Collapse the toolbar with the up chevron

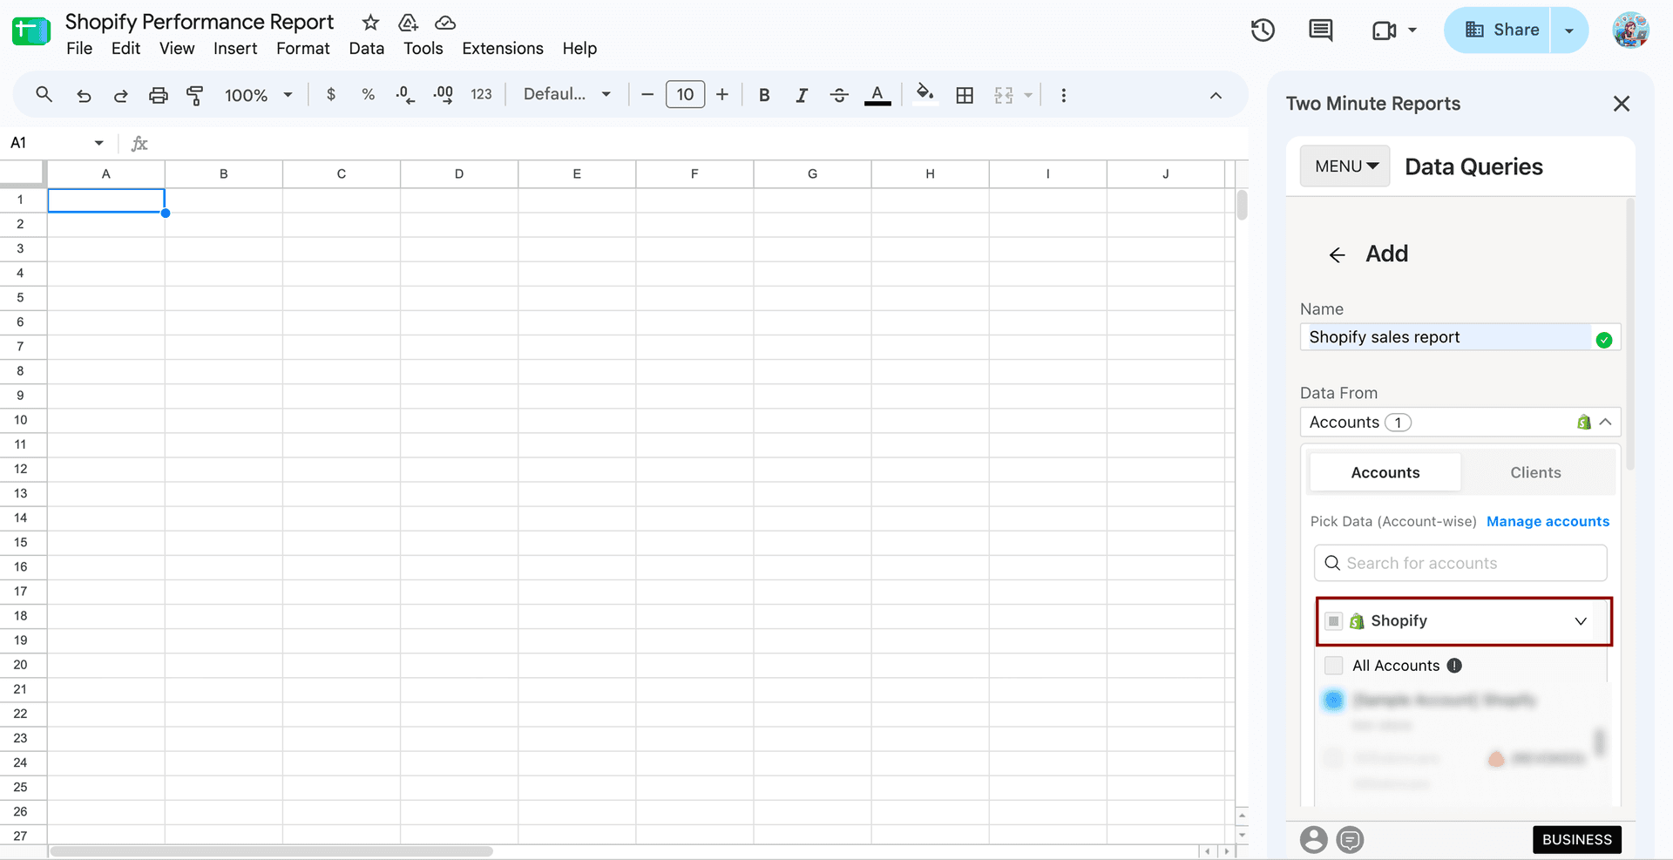[1216, 95]
